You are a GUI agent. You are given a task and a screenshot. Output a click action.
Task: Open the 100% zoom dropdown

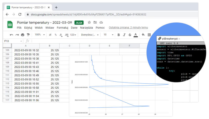tap(40, 35)
